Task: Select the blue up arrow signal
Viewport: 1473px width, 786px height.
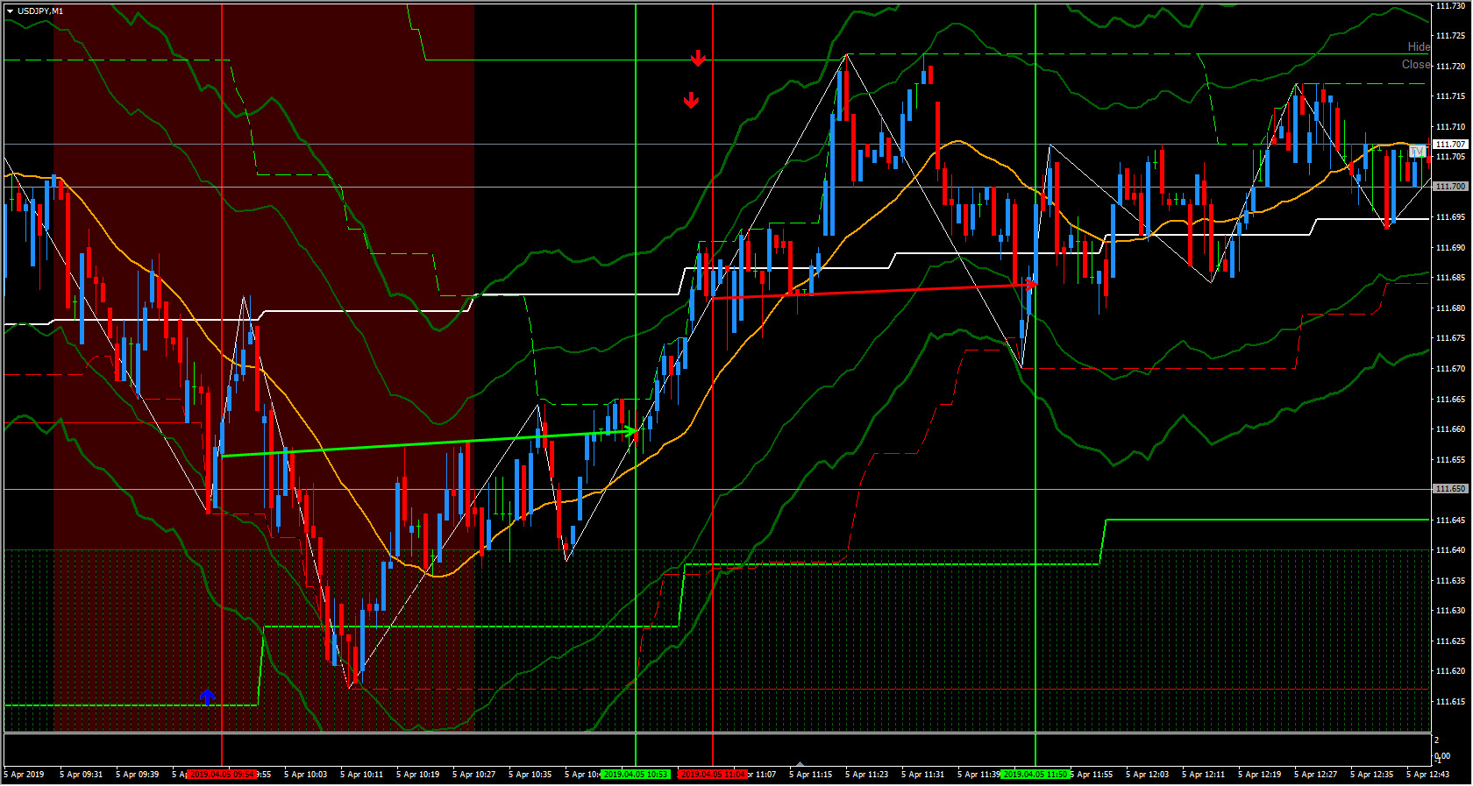Action: point(207,697)
